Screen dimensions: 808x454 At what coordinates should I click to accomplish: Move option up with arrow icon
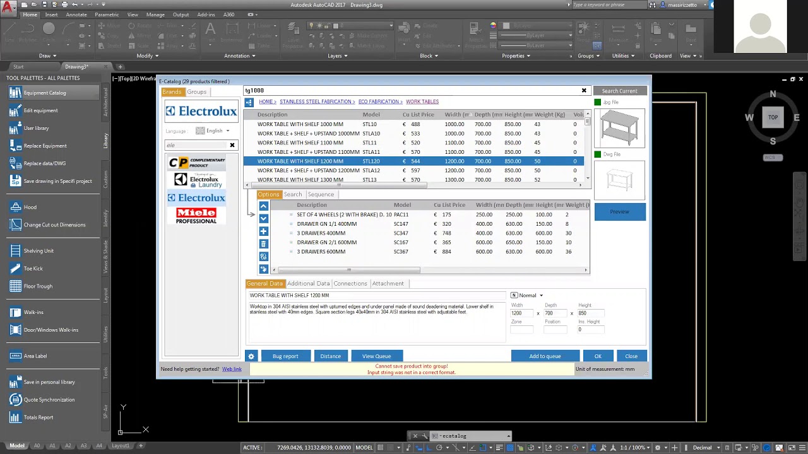pos(263,206)
